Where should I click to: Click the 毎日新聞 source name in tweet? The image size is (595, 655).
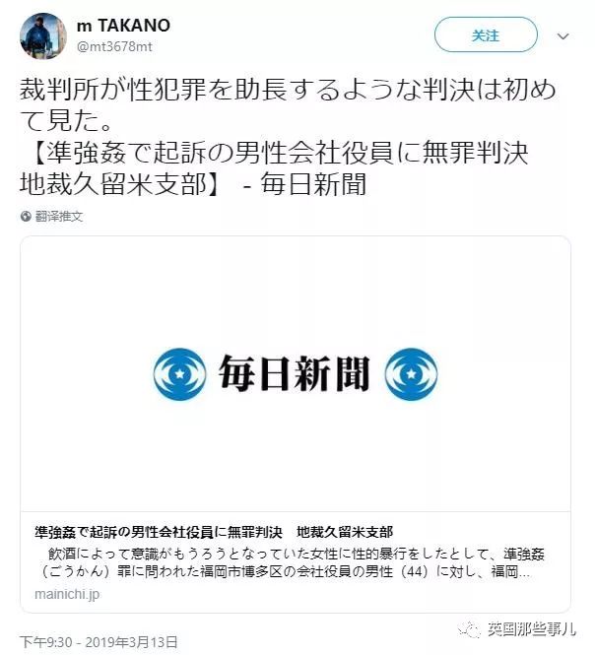314,184
